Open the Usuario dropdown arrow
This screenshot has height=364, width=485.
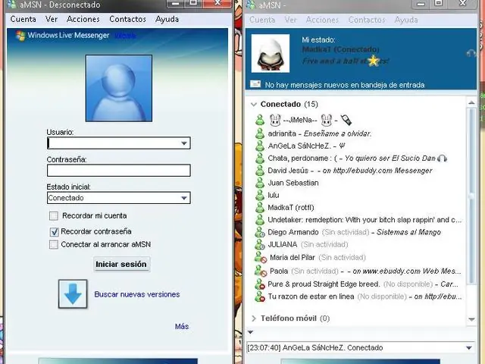pos(184,143)
